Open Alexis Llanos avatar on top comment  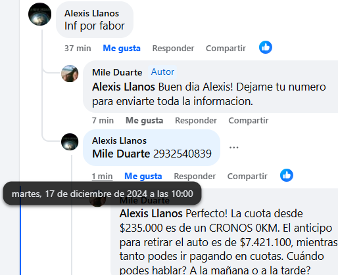[x=40, y=14]
